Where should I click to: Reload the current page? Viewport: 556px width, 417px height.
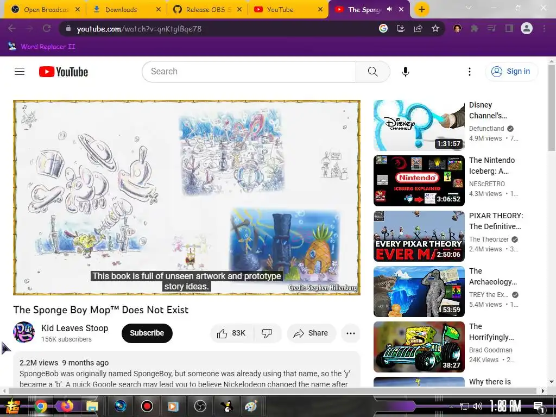[47, 28]
